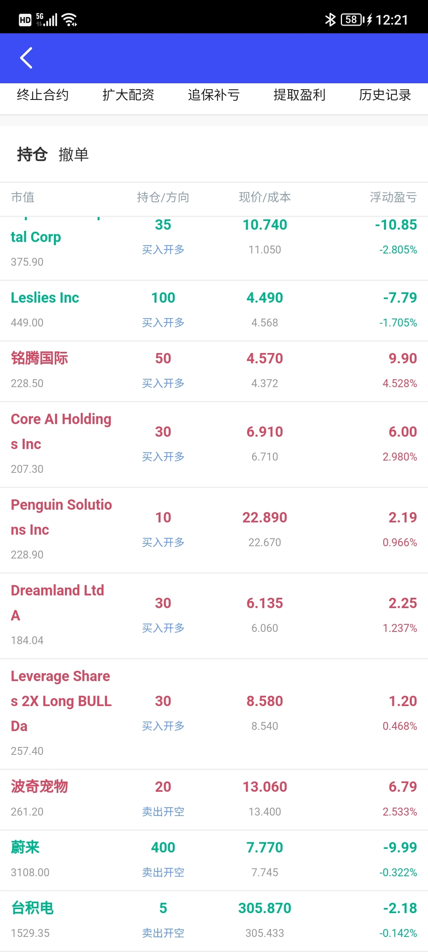Open 历史记录 history records
428x952 pixels.
point(385,95)
